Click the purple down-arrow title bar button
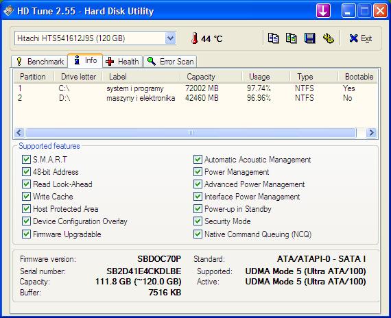This screenshot has height=318, width=391. 323,11
